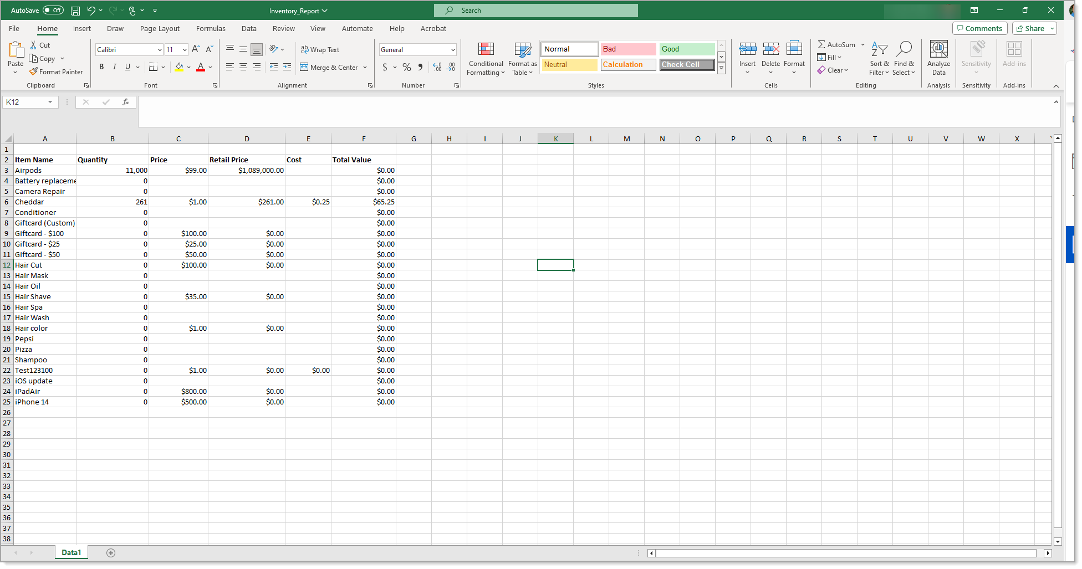The width and height of the screenshot is (1082, 569).
Task: Toggle Underline formatting
Action: [x=128, y=67]
